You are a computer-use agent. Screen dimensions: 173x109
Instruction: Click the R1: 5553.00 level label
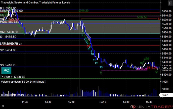click(8, 8)
